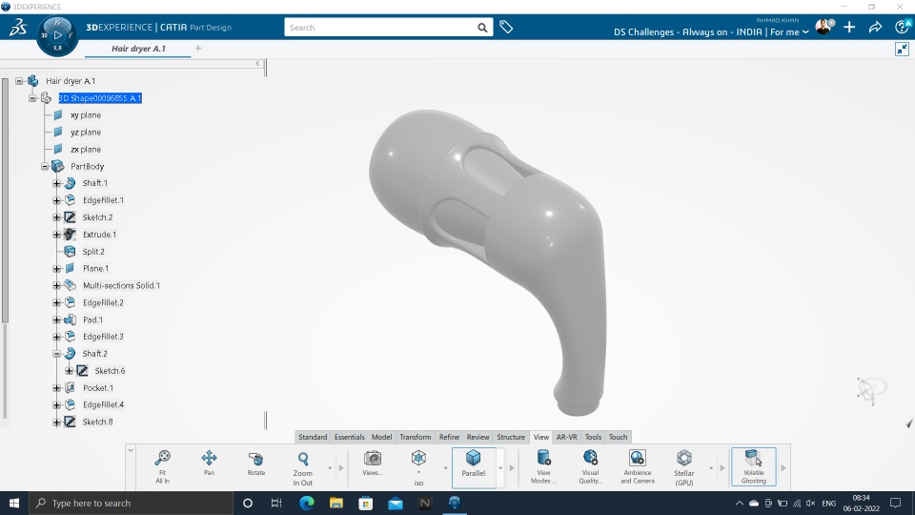Click the robot axis icon in viewport

tap(870, 390)
